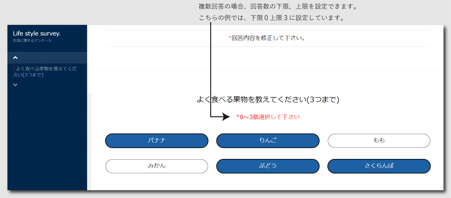This screenshot has height=198, width=451.
Task: Click the black arrowhead pointing at the red message
Action: pyautogui.click(x=226, y=117)
